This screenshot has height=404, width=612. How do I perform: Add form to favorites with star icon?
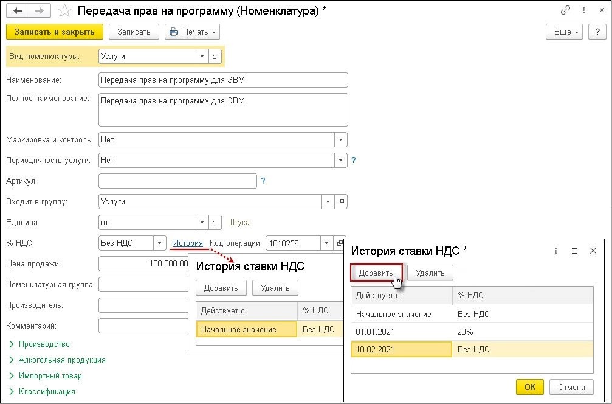point(64,11)
